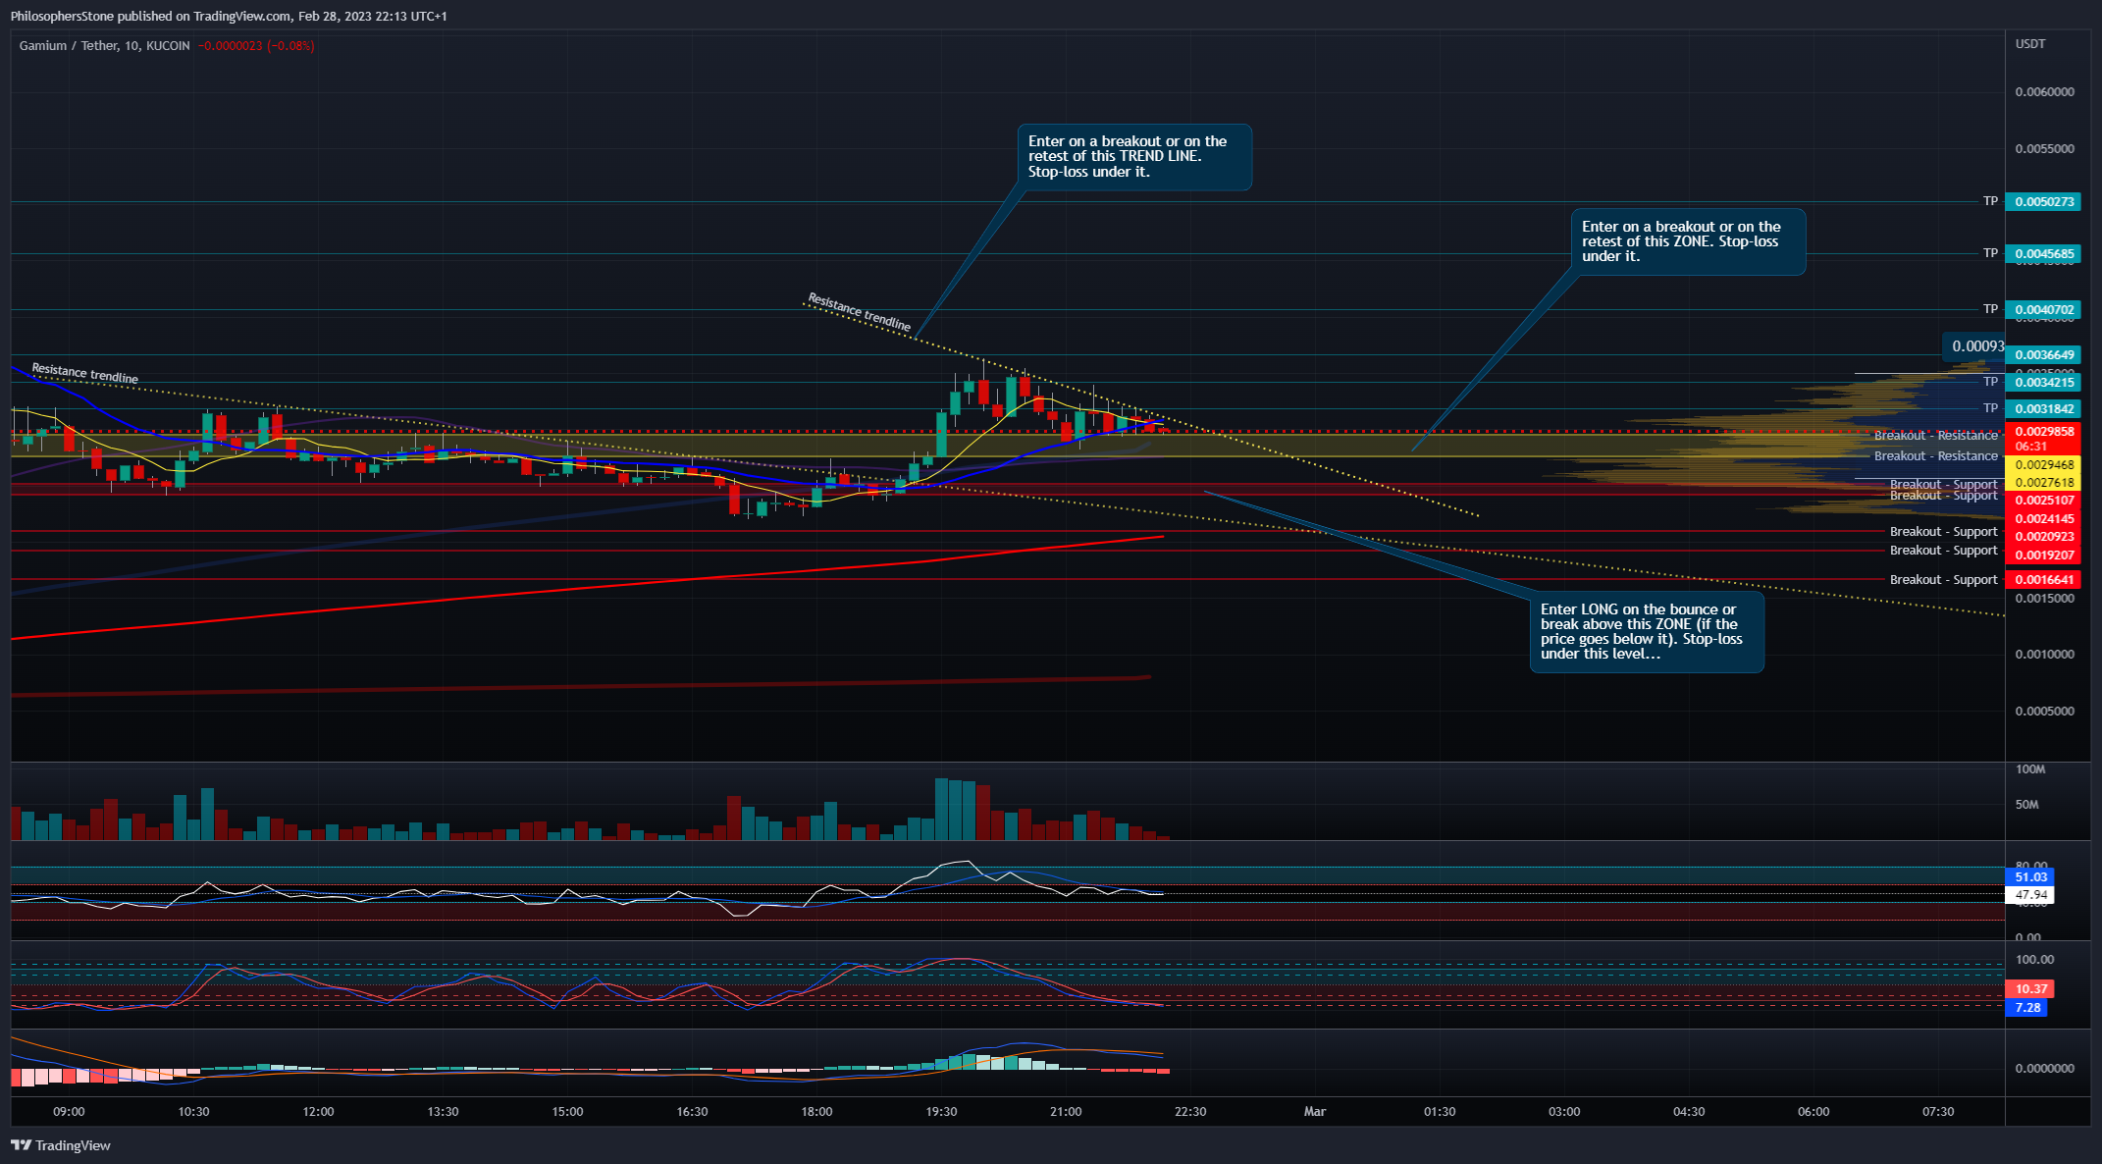This screenshot has height=1164, width=2102.
Task: Click the Mar date axis label
Action: pos(1315,1112)
